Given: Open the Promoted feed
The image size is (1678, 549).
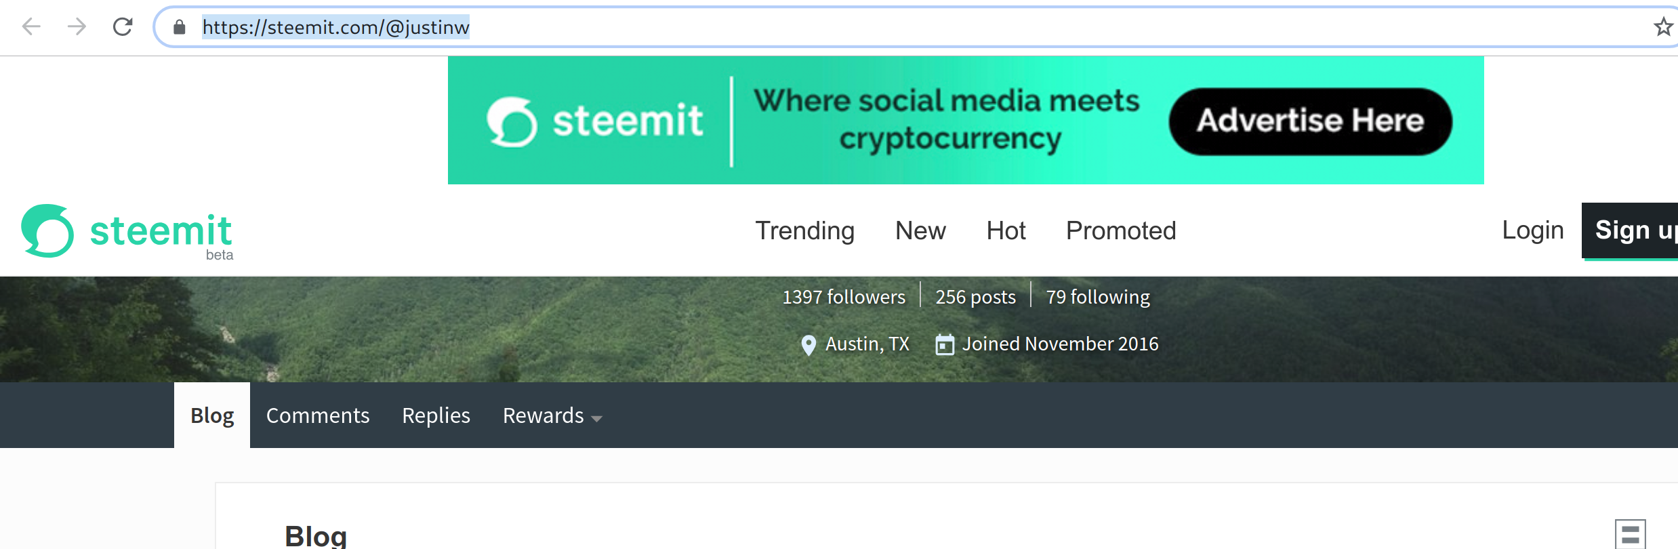Looking at the screenshot, I should click(x=1120, y=230).
